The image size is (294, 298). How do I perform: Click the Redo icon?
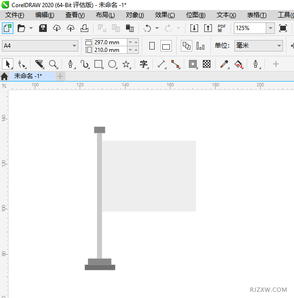pos(168,28)
